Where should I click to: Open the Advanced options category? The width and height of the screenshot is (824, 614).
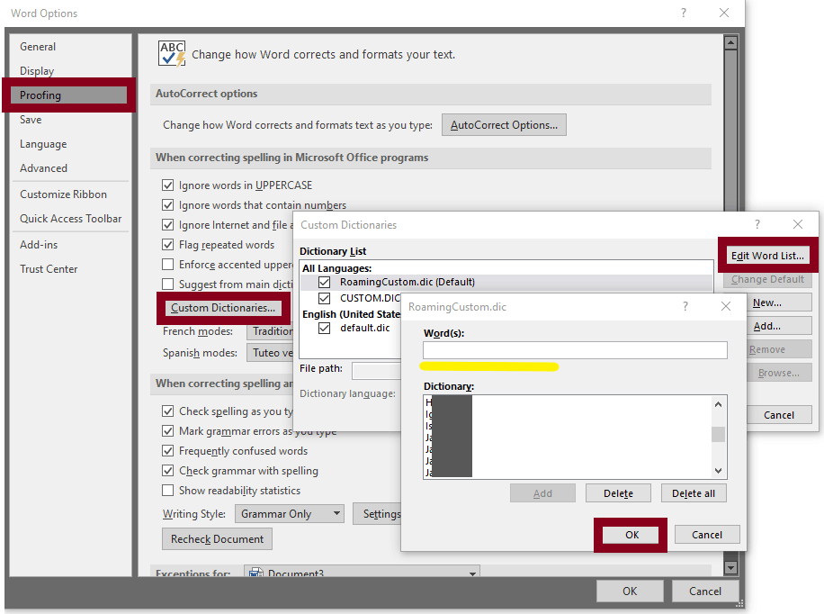point(43,168)
